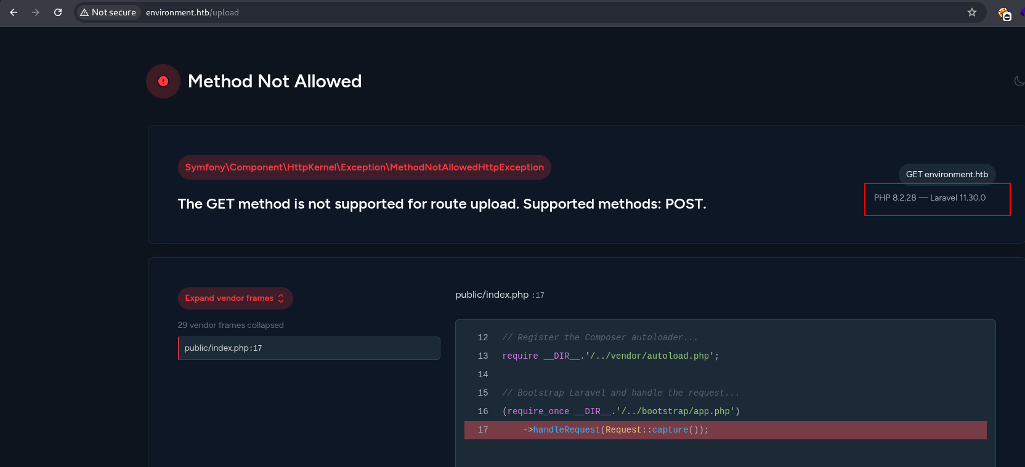Click the purple extension icon in the toolbar
Screen dimensions: 1025x467
(1022, 12)
